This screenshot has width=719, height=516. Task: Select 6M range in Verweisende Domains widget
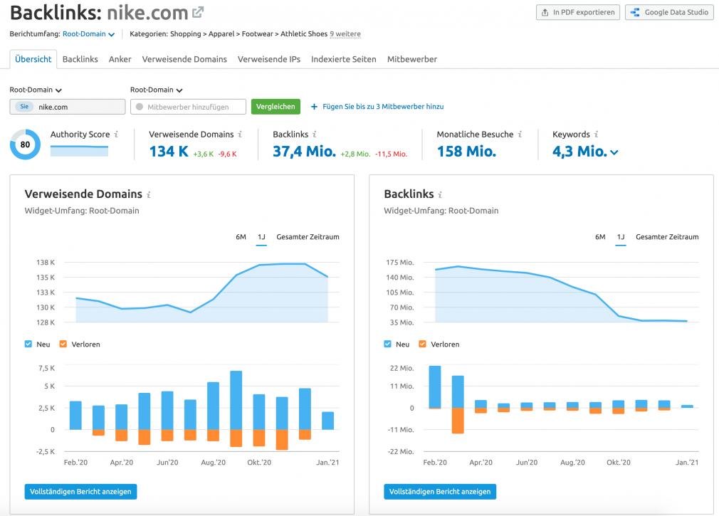[x=241, y=237]
